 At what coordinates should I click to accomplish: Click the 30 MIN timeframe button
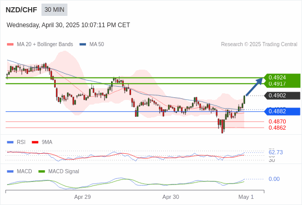click(54, 10)
